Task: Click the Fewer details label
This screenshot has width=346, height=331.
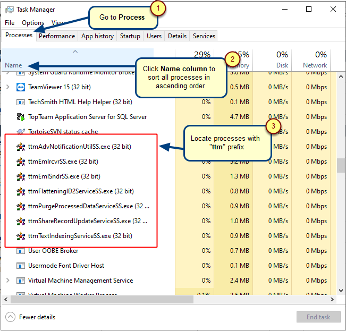Action: point(37,317)
